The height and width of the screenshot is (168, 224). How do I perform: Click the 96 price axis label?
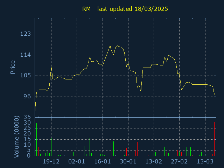(x=27, y=97)
